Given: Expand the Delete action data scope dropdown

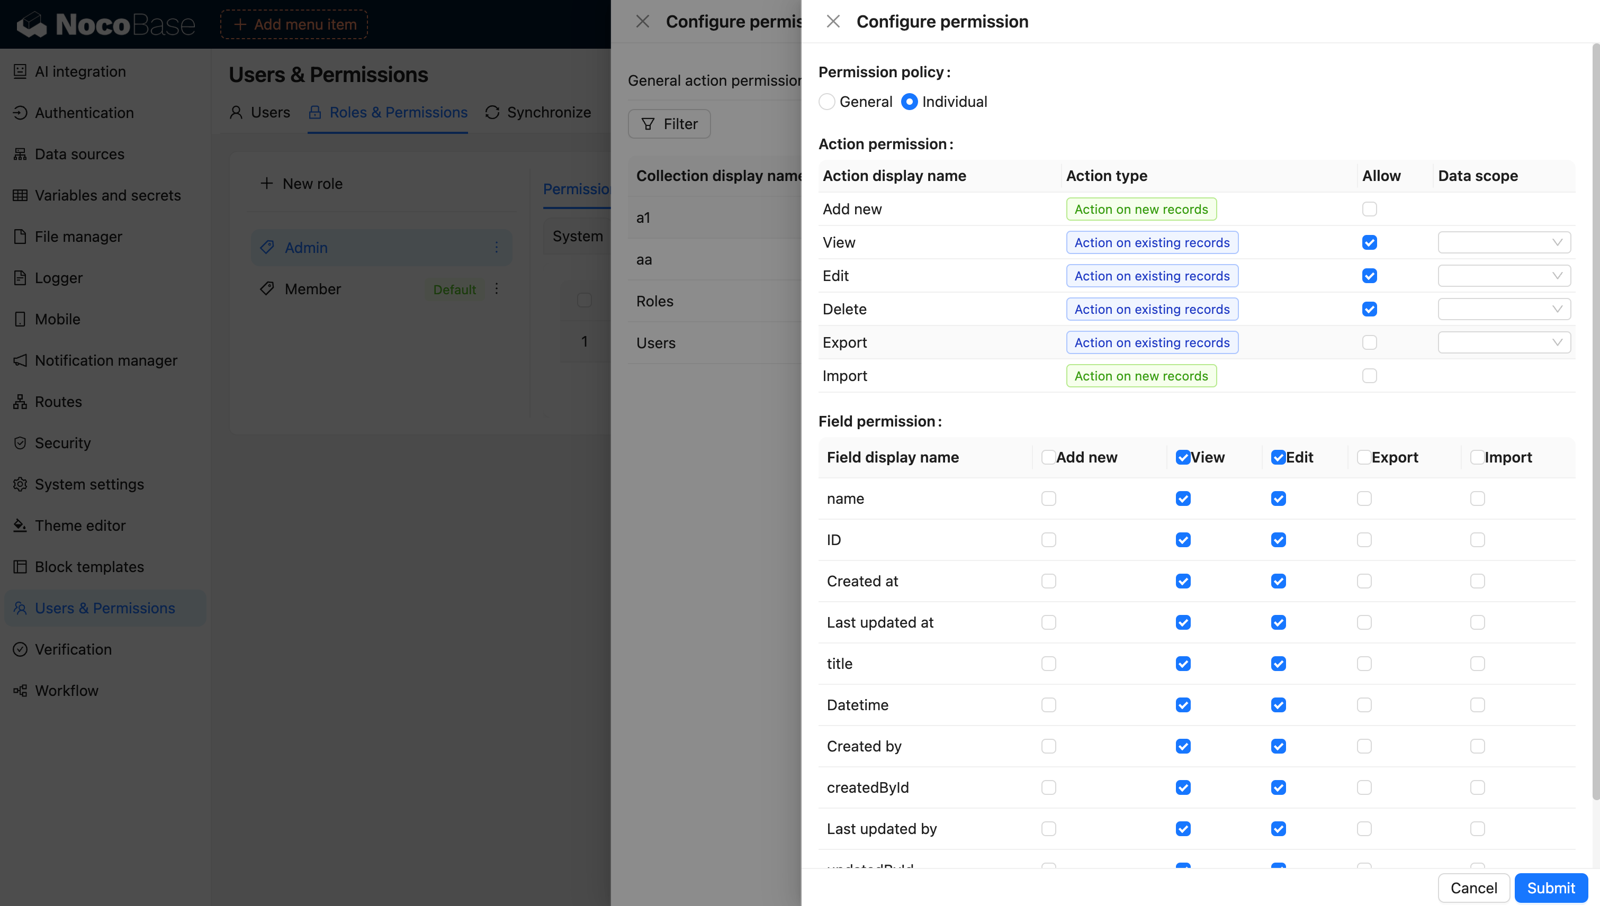Looking at the screenshot, I should click(1504, 309).
